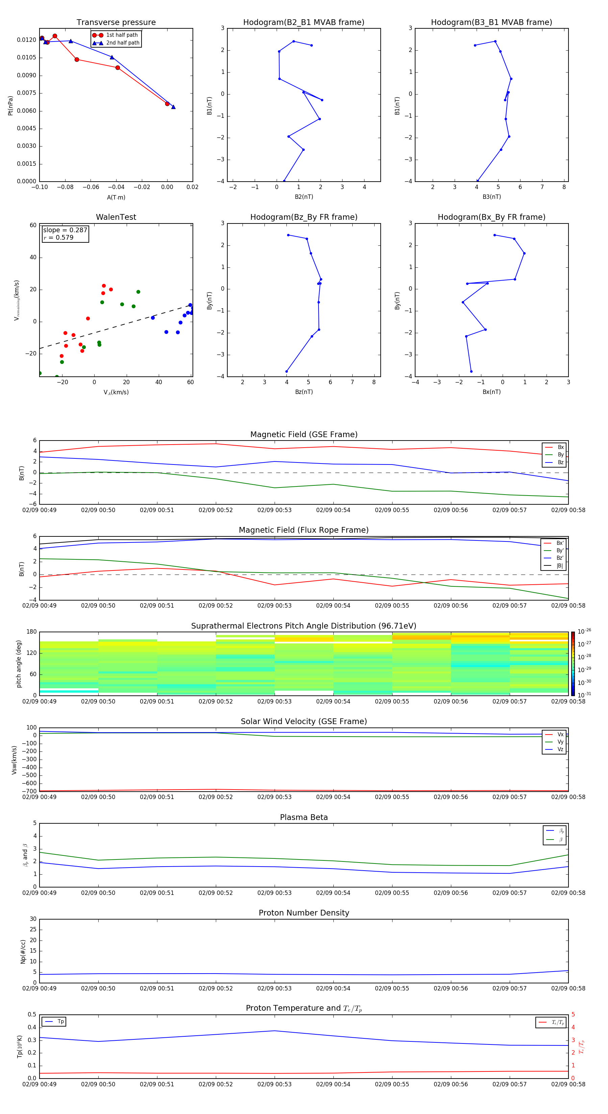This screenshot has width=608, height=1114.
Task: Select 'Bx' in the GSE magnetic field legend
Action: 554,447
